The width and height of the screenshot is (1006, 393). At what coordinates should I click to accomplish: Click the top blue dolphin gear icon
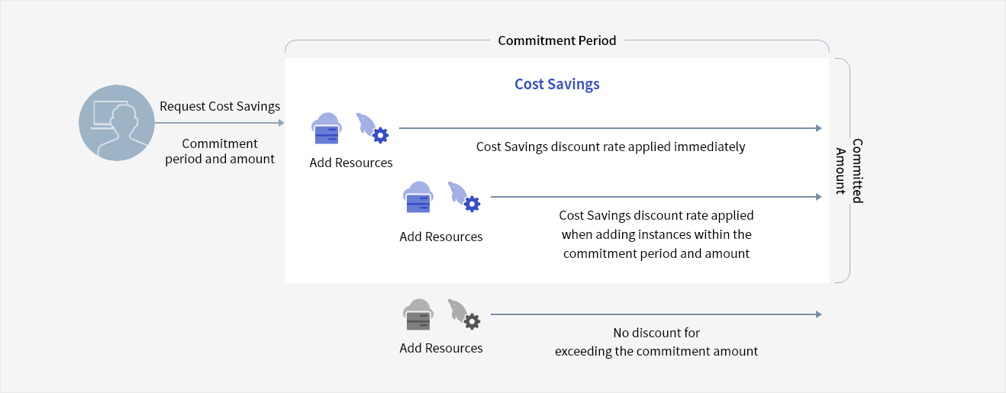[x=372, y=128]
